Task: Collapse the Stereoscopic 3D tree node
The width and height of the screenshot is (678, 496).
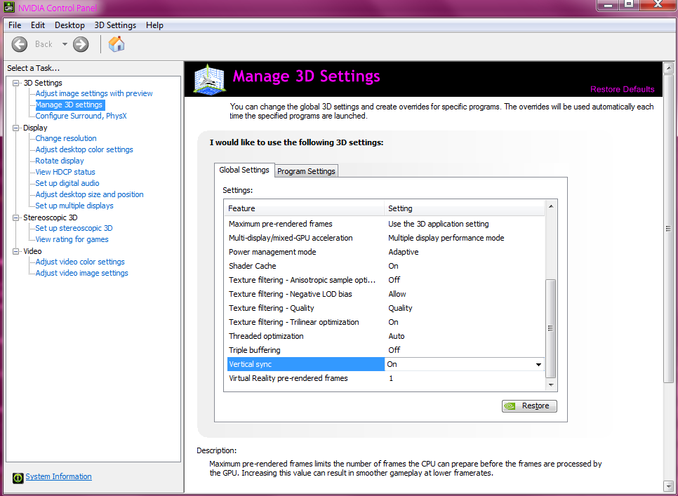Action: 16,217
